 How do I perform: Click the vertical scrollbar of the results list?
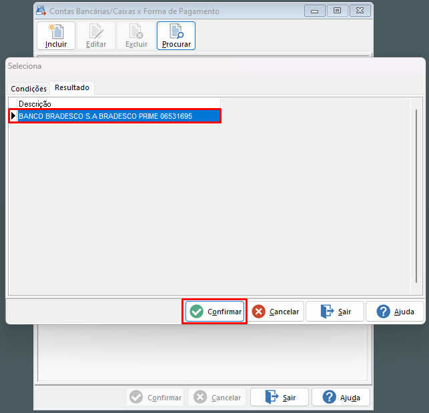click(416, 196)
